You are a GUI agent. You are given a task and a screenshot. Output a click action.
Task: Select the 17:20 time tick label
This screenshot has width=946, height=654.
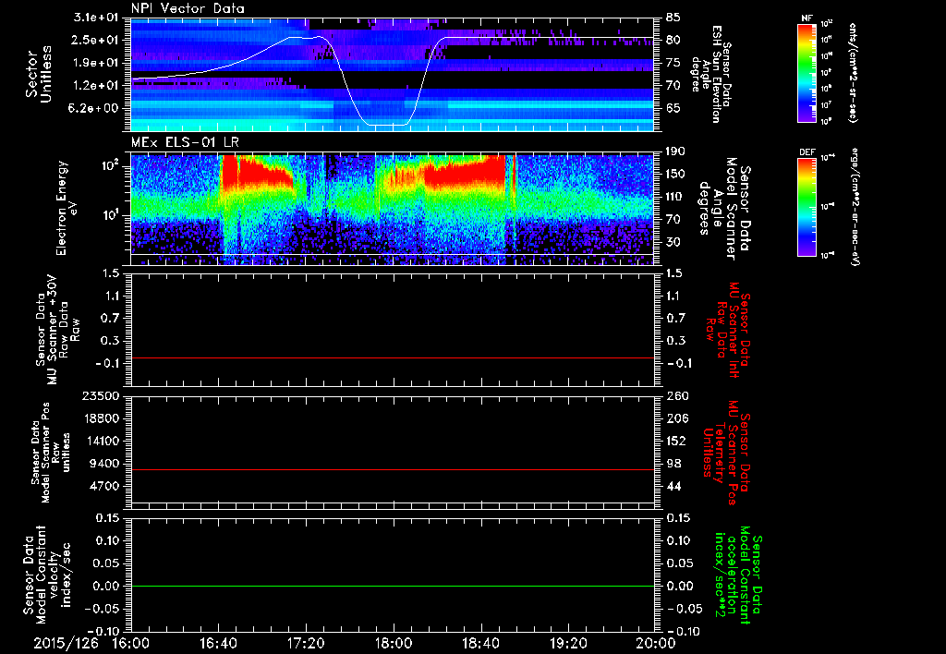point(306,643)
